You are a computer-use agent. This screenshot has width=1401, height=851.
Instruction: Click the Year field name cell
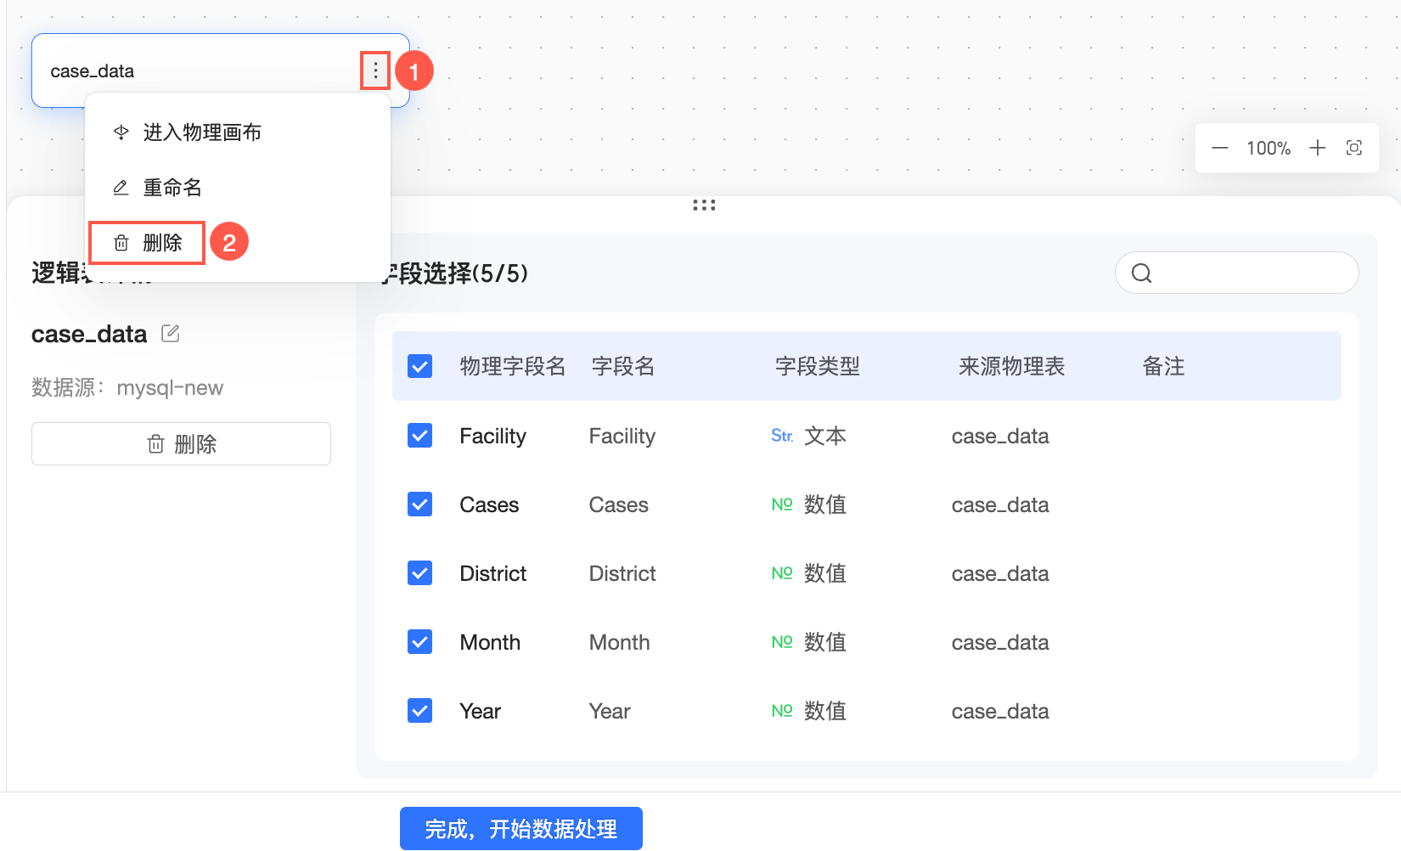[610, 711]
